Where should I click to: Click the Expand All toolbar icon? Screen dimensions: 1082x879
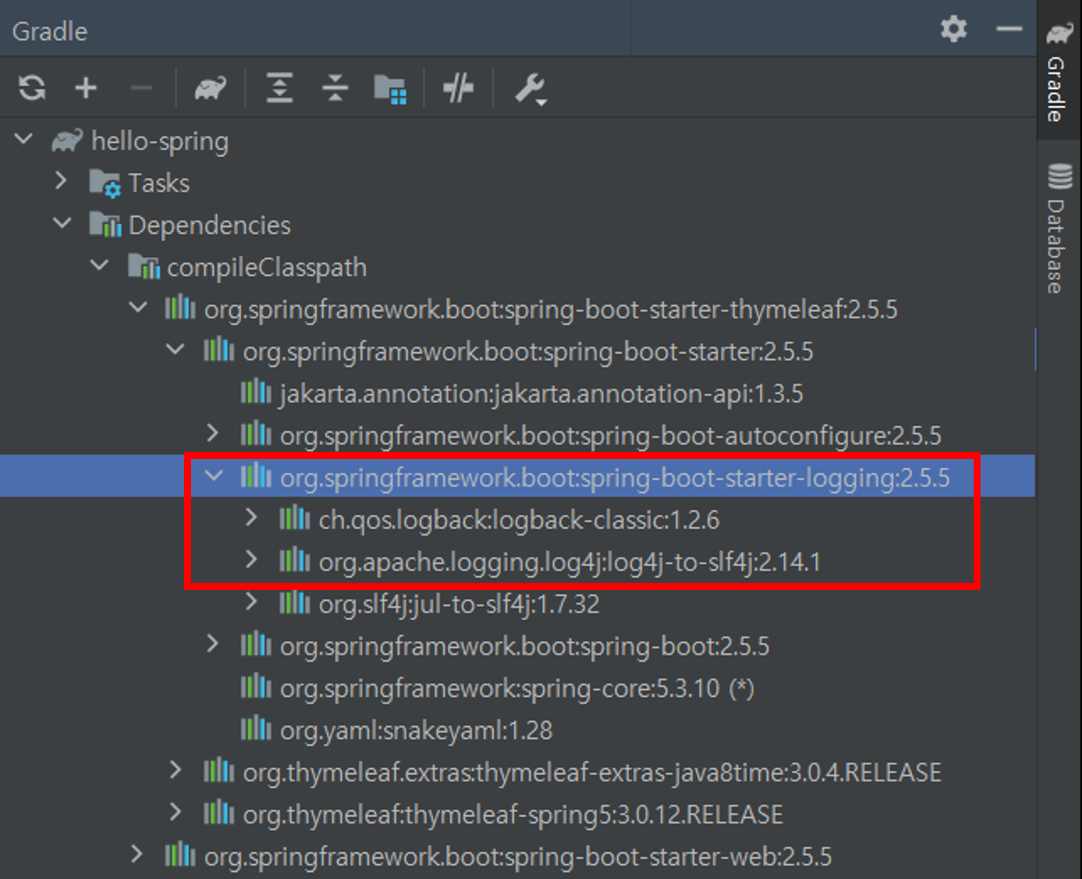tap(279, 88)
